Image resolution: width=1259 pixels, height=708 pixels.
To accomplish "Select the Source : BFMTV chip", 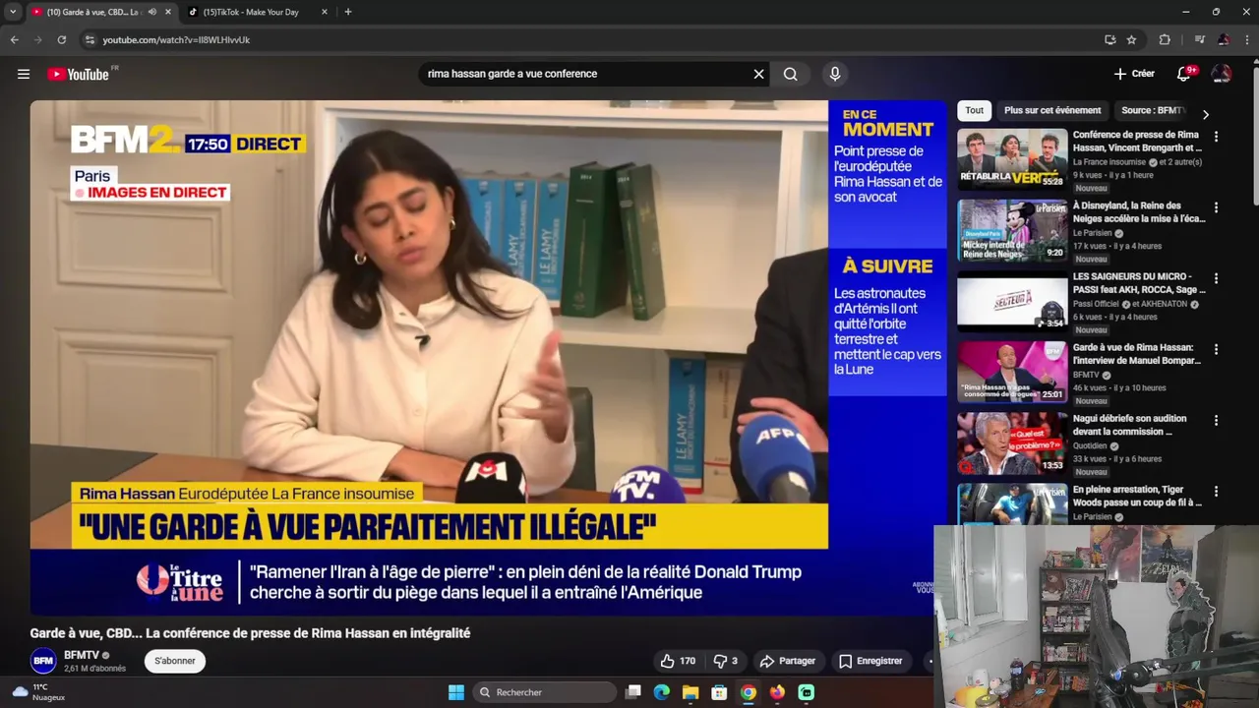I will pyautogui.click(x=1152, y=110).
